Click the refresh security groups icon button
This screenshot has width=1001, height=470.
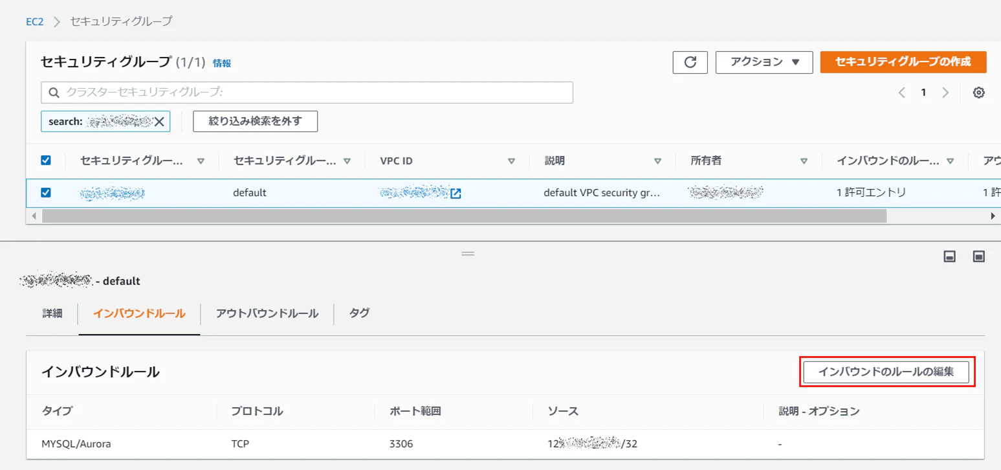click(690, 62)
